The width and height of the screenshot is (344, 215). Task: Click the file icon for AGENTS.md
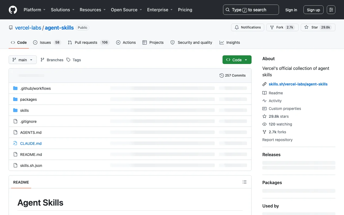click(15, 132)
